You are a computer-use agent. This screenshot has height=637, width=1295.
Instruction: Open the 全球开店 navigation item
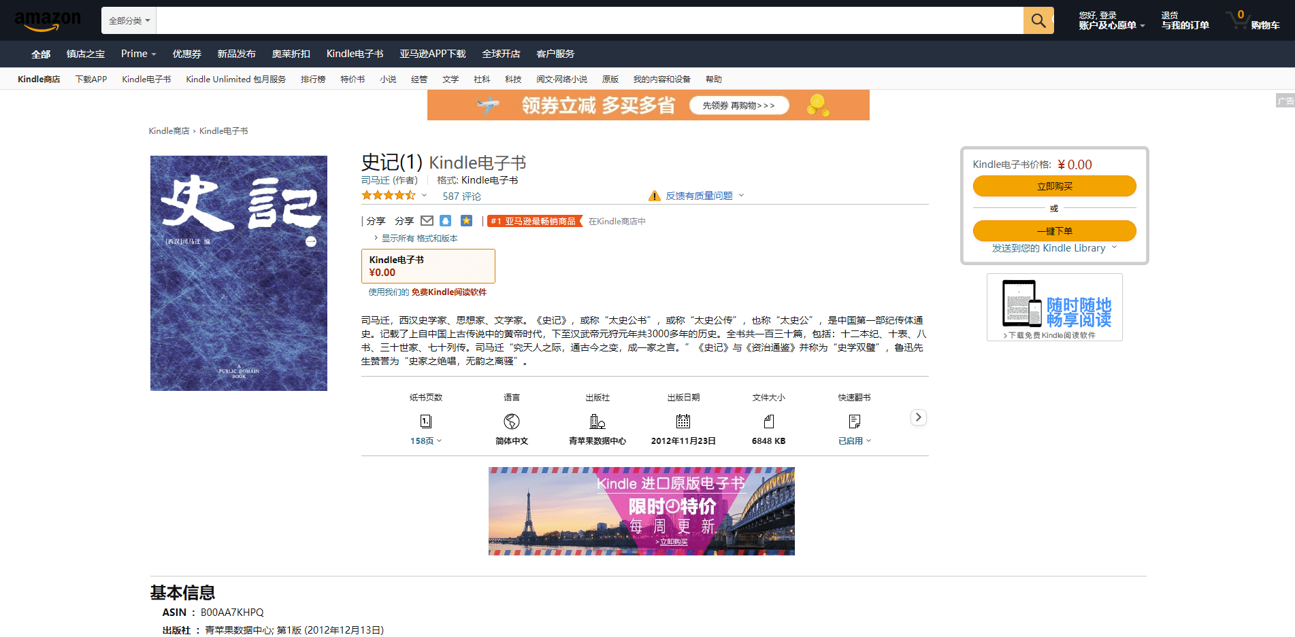(x=502, y=54)
